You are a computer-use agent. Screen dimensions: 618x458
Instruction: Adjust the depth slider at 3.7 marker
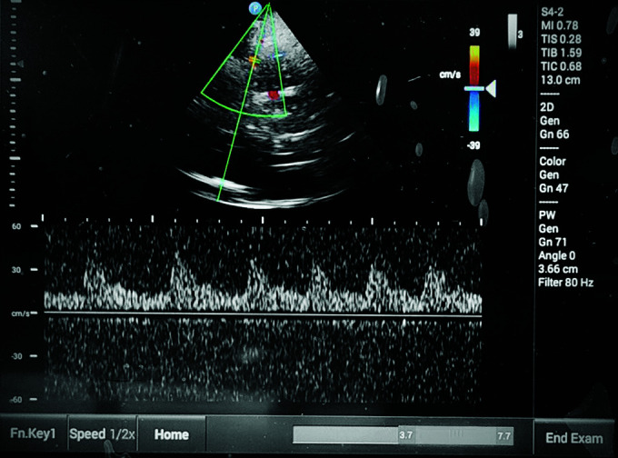pyautogui.click(x=405, y=435)
